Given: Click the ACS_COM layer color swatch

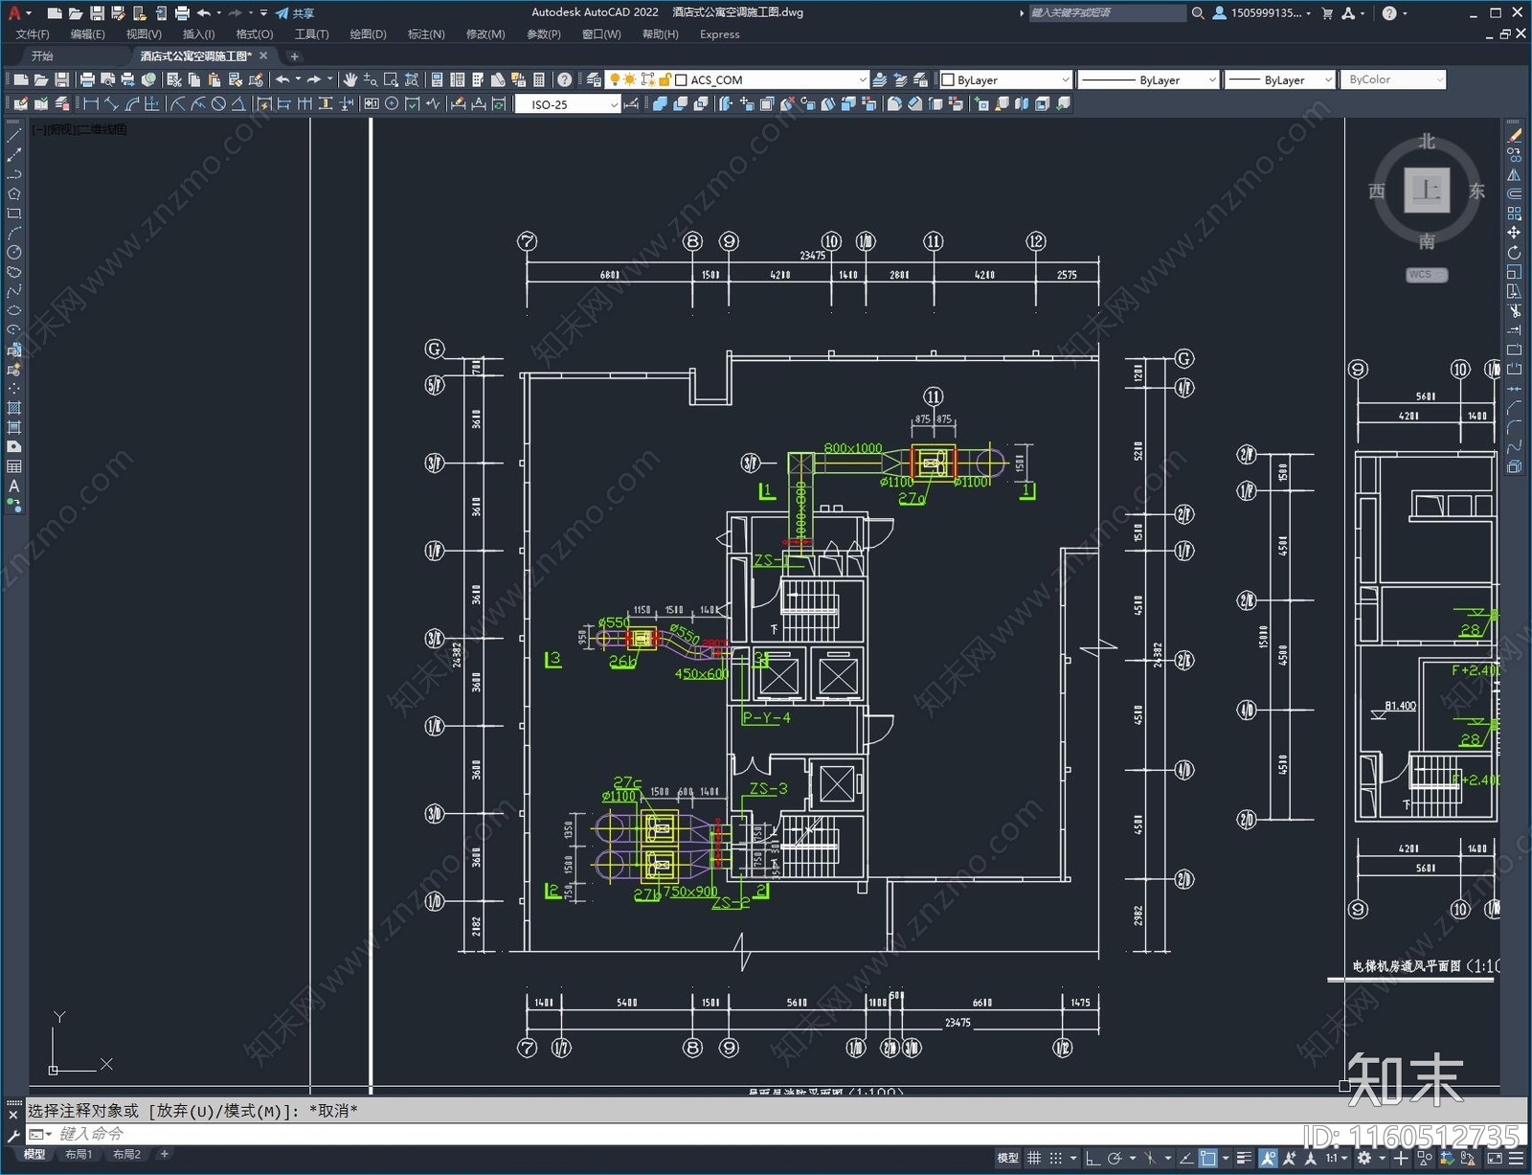Looking at the screenshot, I should pos(681,79).
